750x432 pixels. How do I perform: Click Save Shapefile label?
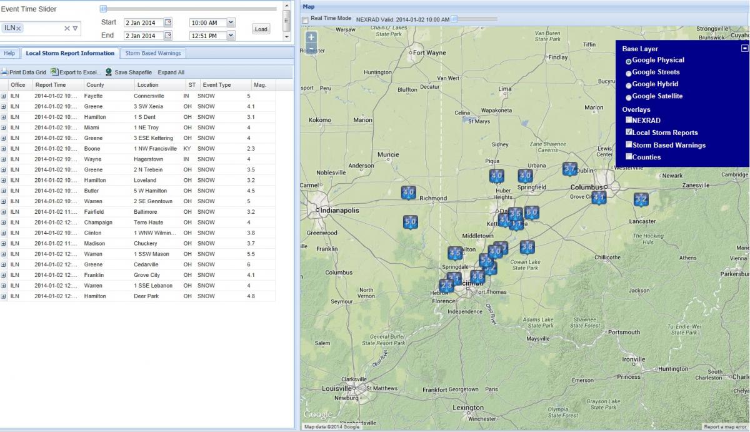(133, 73)
